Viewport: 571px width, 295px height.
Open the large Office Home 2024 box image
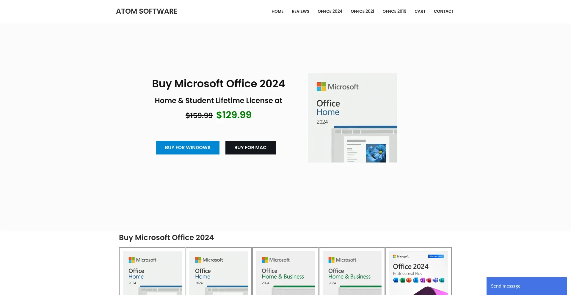[x=352, y=118]
